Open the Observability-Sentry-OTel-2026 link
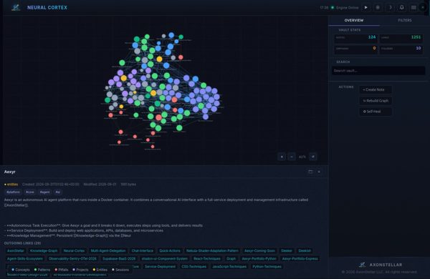This screenshot has height=279, width=430. (x=72, y=258)
